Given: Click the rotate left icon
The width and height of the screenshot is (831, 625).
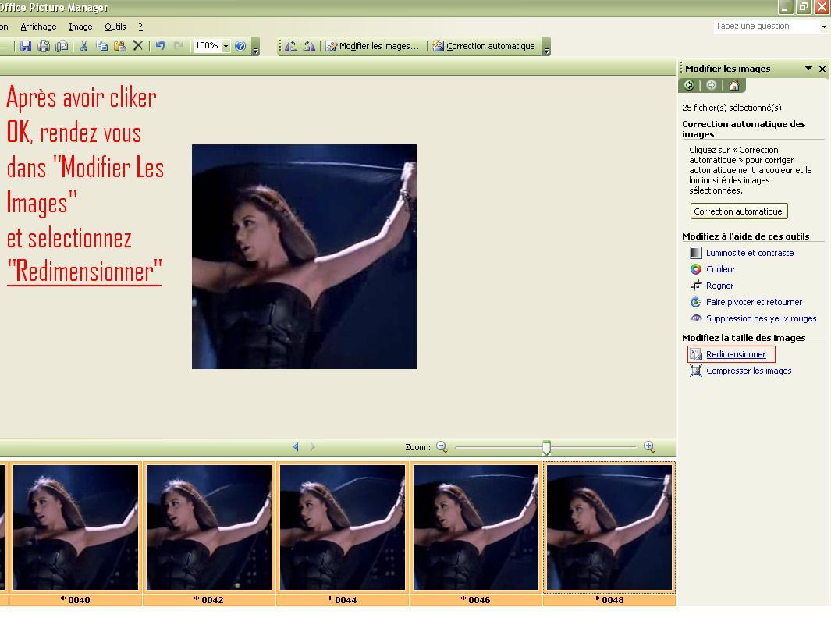Looking at the screenshot, I should (x=291, y=46).
